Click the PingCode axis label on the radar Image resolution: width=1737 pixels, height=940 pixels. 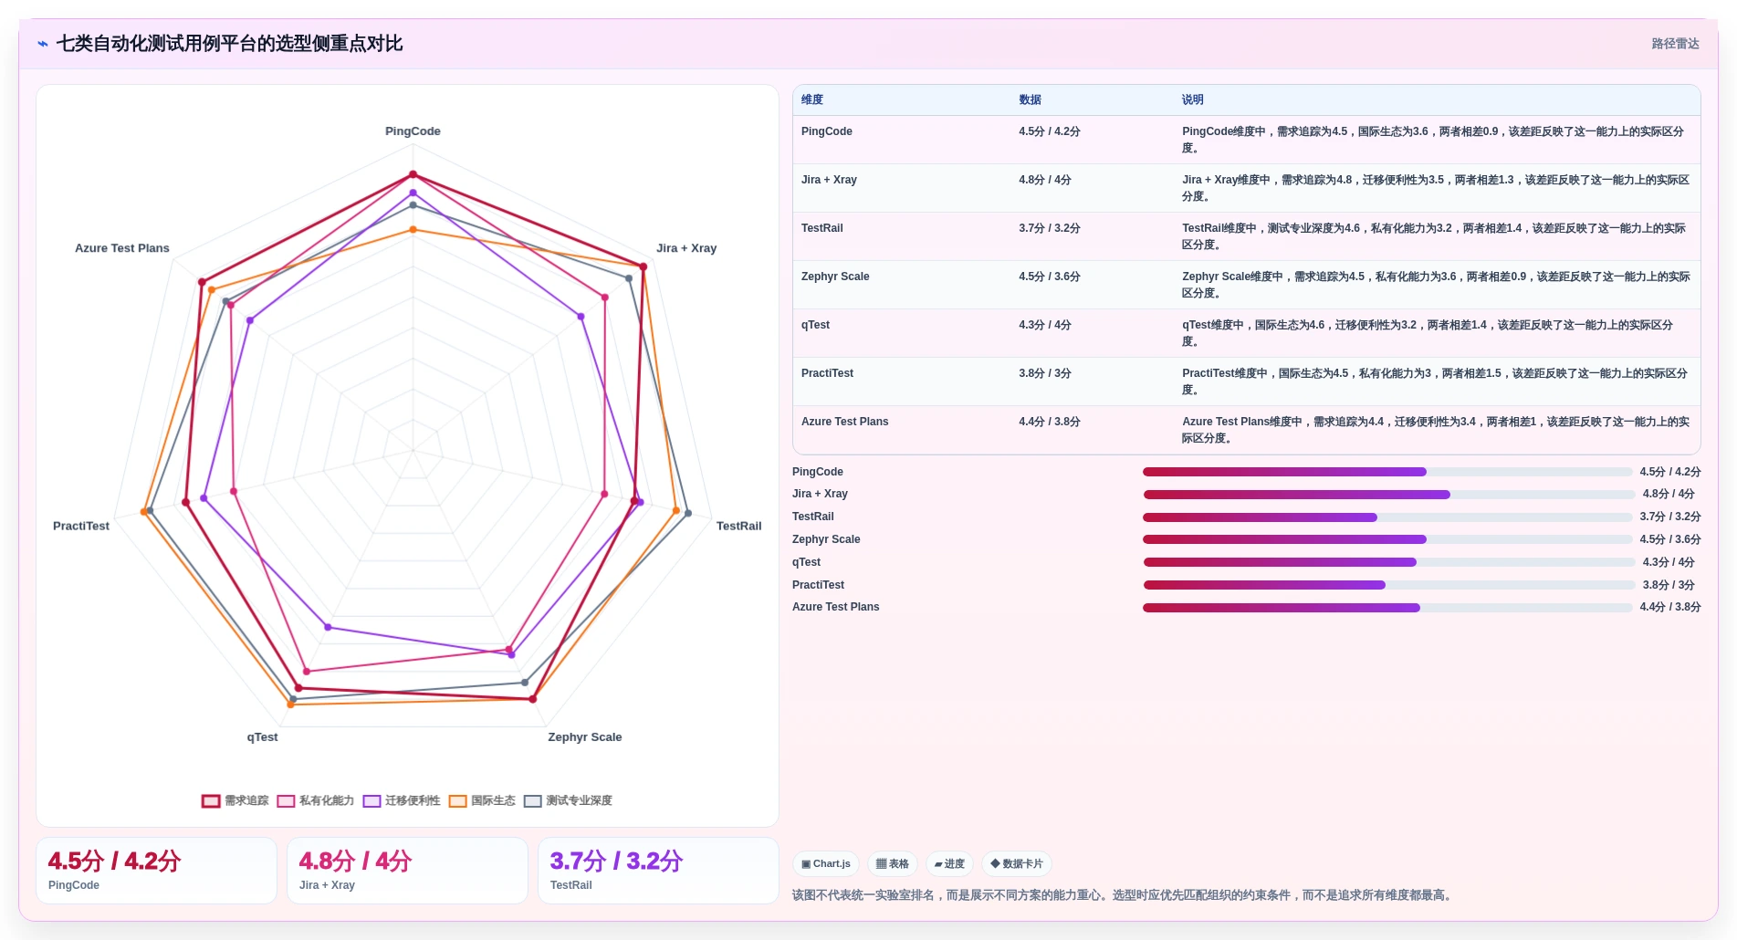click(x=413, y=131)
